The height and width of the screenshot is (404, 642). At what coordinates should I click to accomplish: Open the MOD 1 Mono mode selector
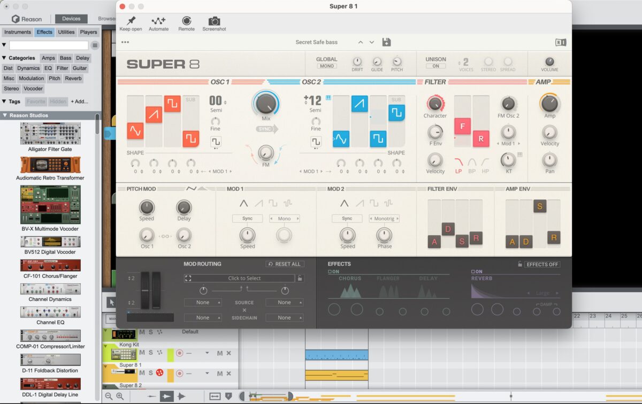284,219
